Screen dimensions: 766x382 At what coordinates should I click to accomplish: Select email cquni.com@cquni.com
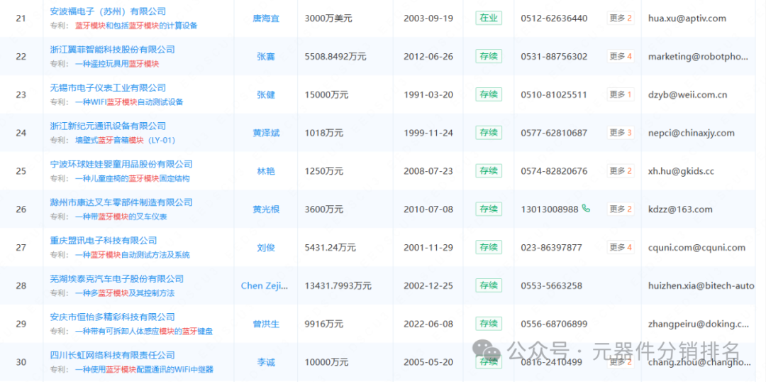(696, 247)
